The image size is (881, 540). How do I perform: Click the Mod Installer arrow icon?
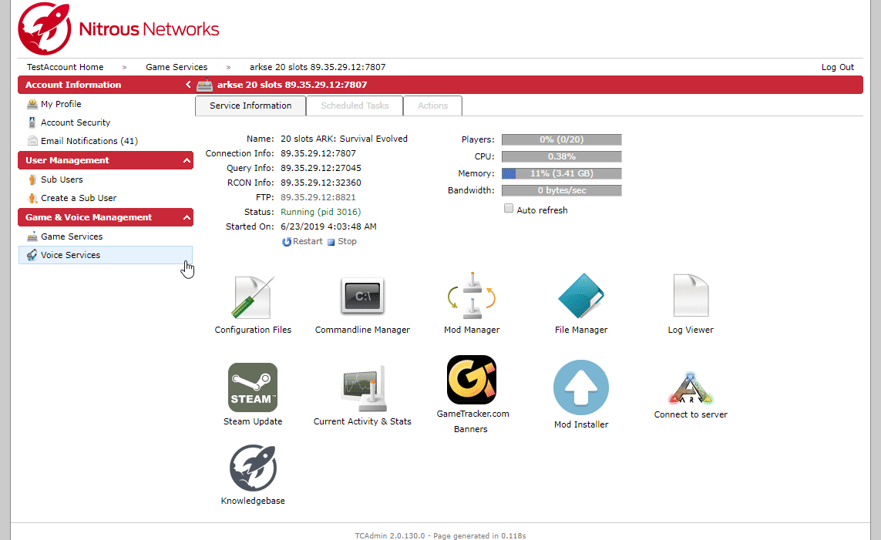(581, 387)
